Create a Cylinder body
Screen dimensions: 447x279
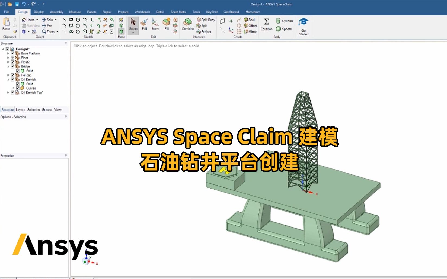pyautogui.click(x=285, y=21)
